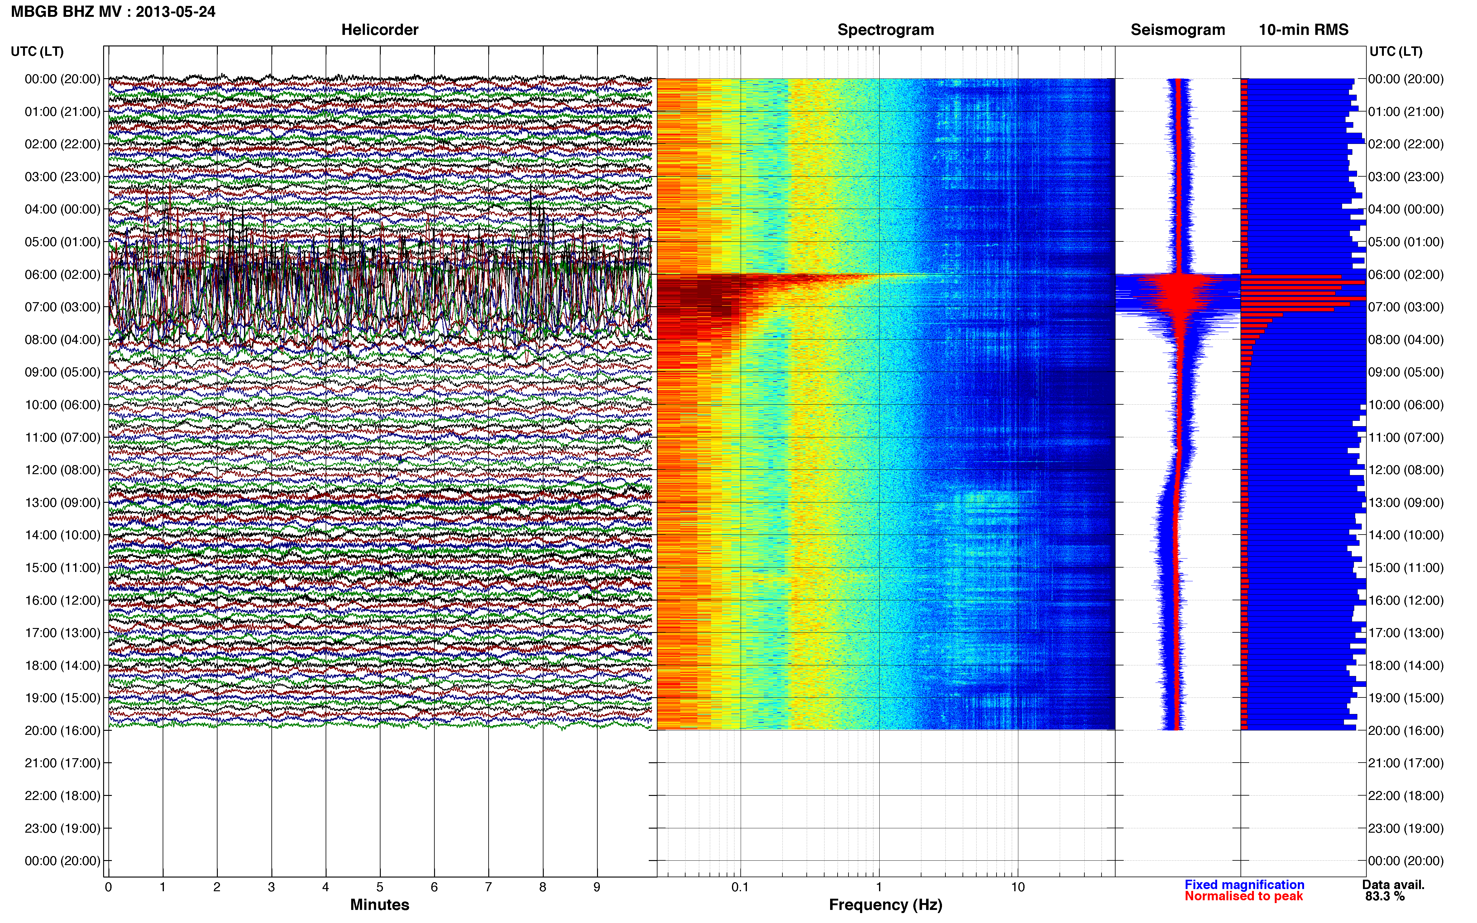Click the "10-min RMS" panel heading

coord(1304,30)
